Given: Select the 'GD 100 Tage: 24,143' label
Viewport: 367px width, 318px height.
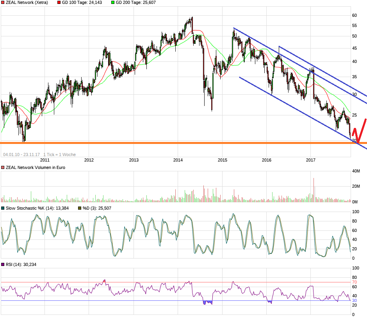Looking at the screenshot, I should 82,3.
